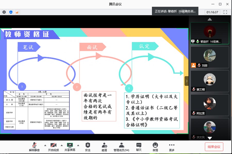
Task: Open the 更多 more menu
Action: tap(172, 147)
